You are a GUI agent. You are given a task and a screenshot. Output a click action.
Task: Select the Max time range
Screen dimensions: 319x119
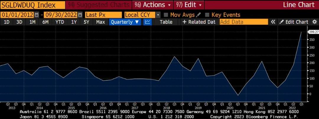(100, 22)
